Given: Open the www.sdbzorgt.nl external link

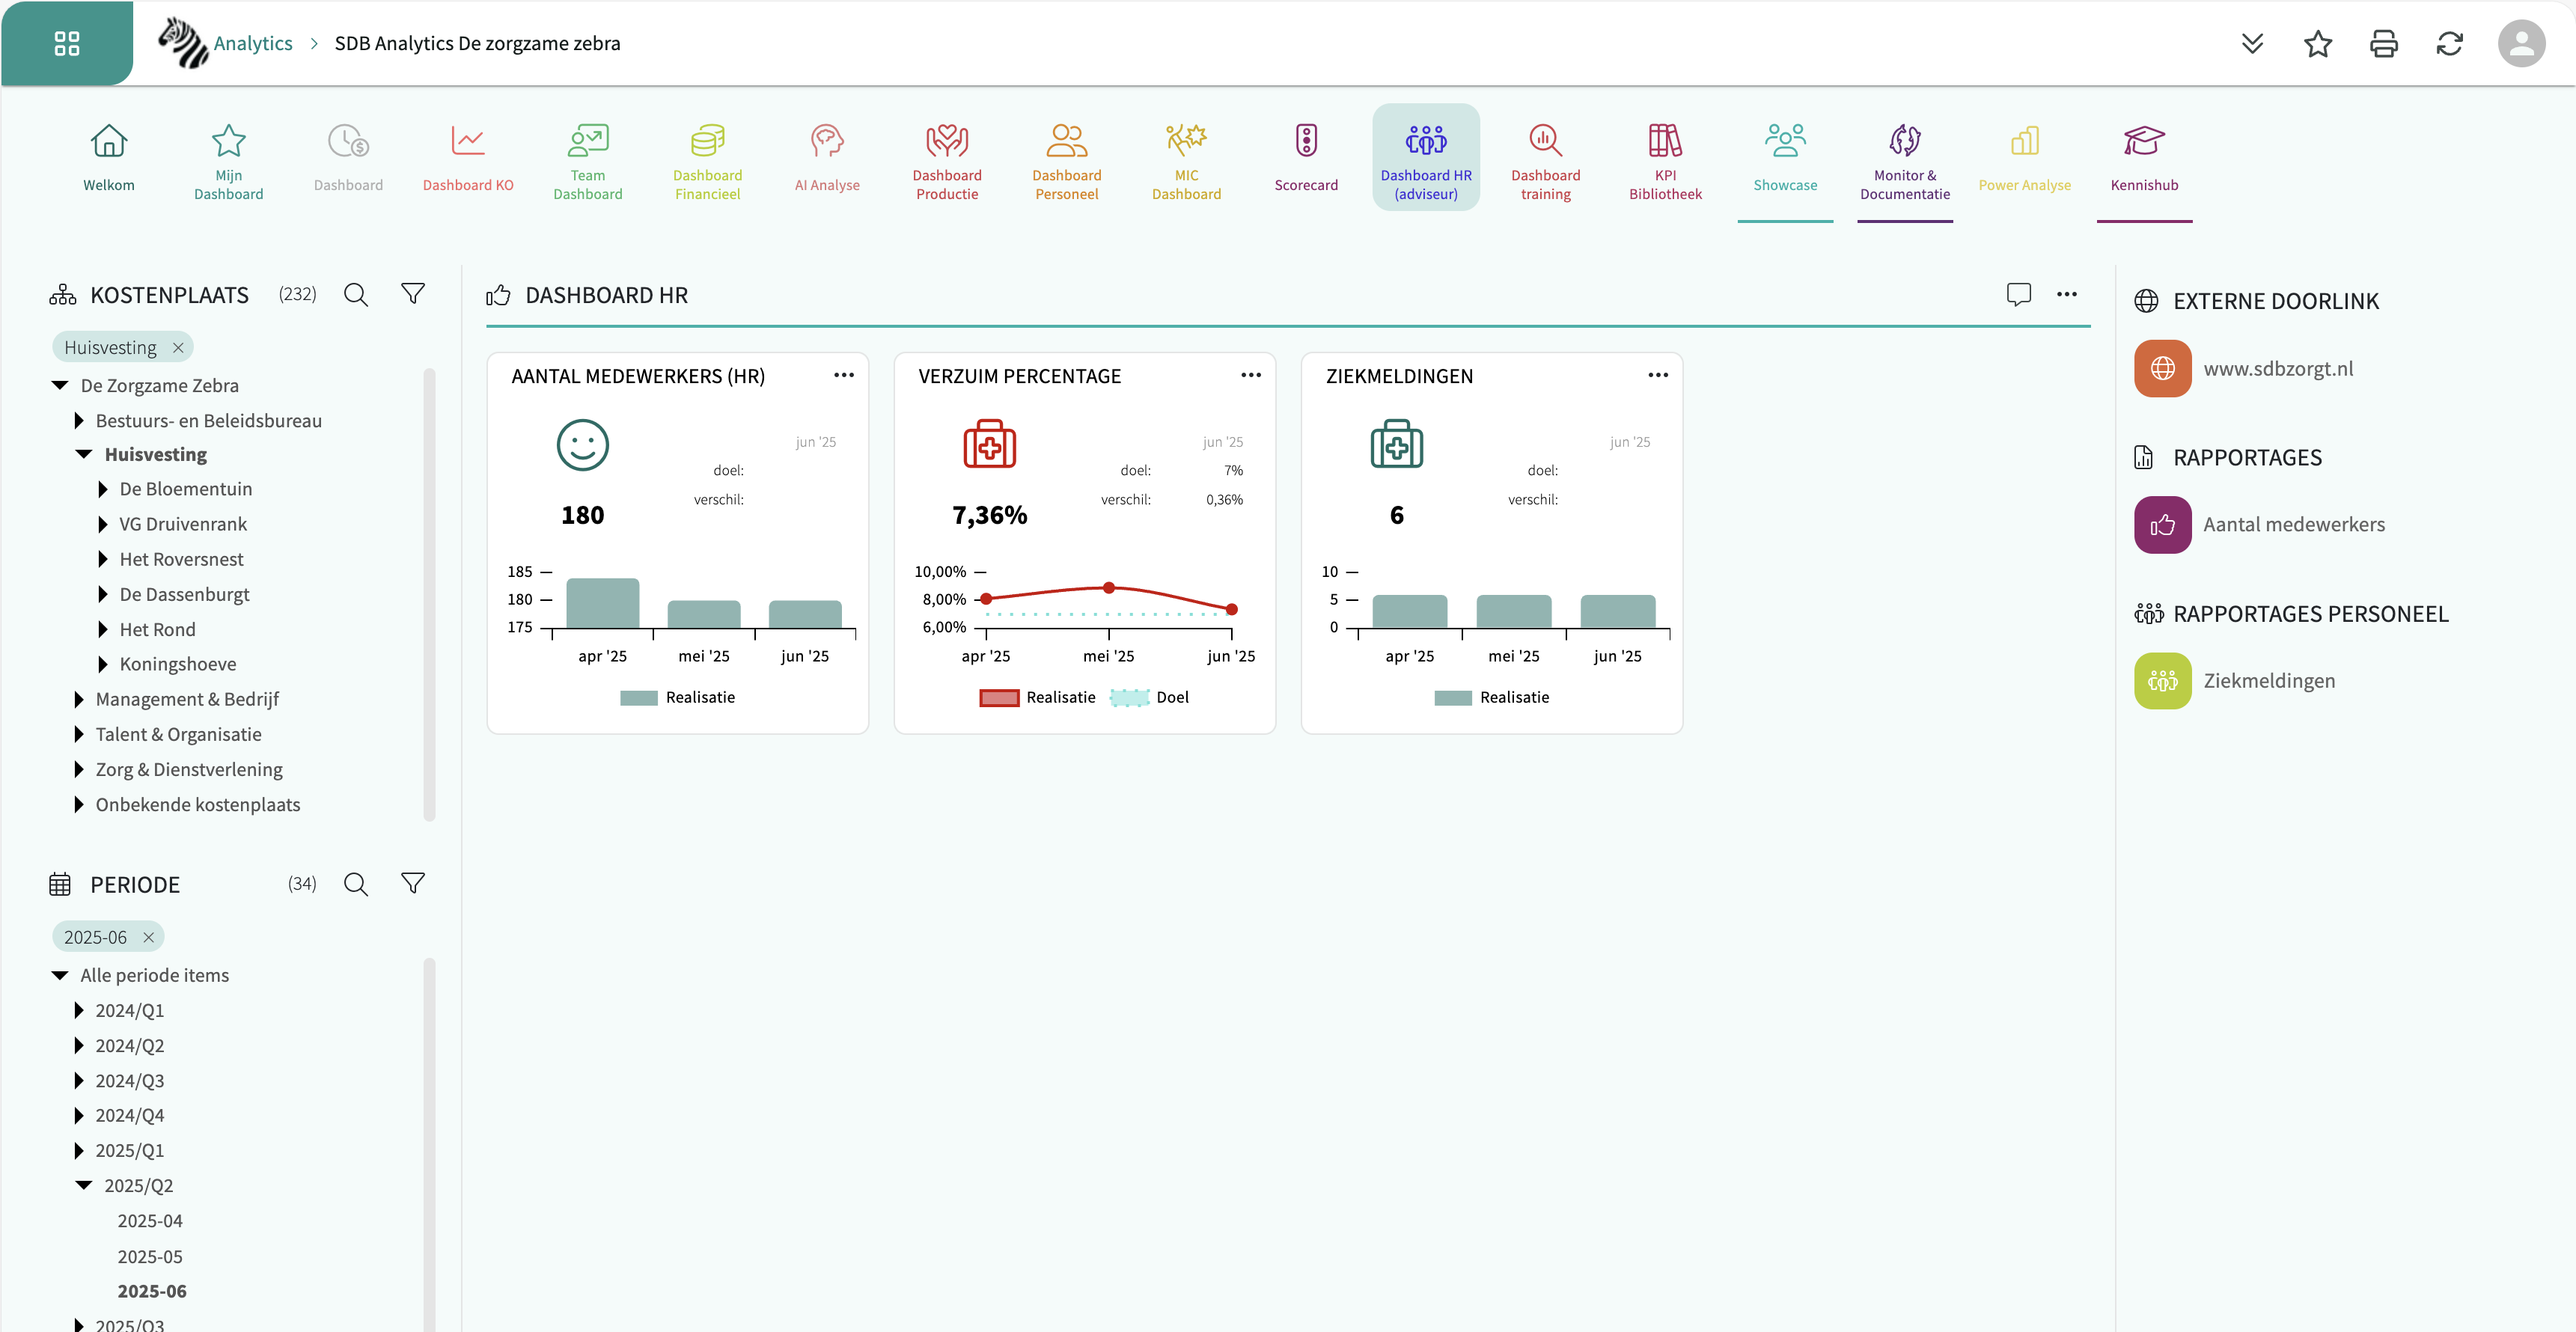Looking at the screenshot, I should click(2277, 369).
